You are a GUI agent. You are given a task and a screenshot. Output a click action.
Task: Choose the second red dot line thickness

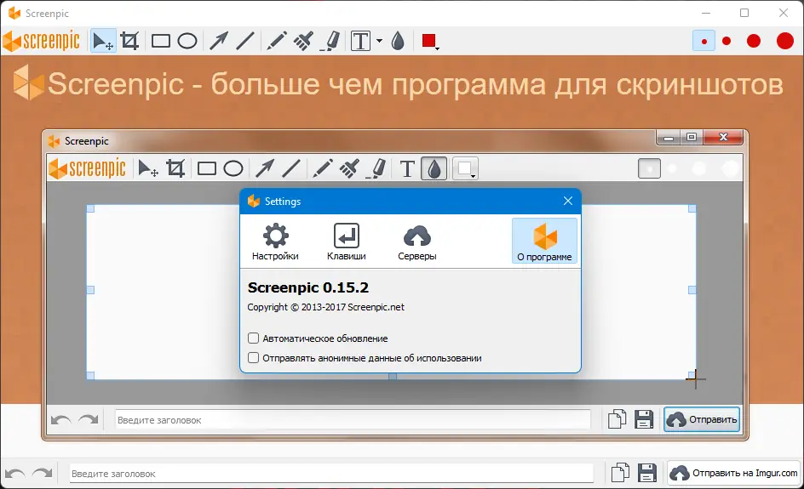click(x=726, y=41)
